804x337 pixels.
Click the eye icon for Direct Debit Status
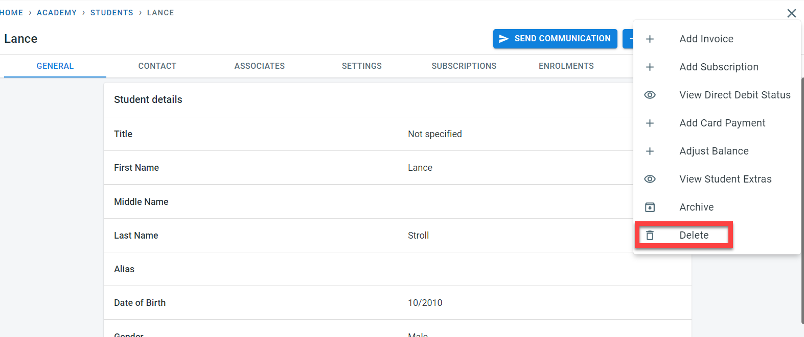pos(650,95)
